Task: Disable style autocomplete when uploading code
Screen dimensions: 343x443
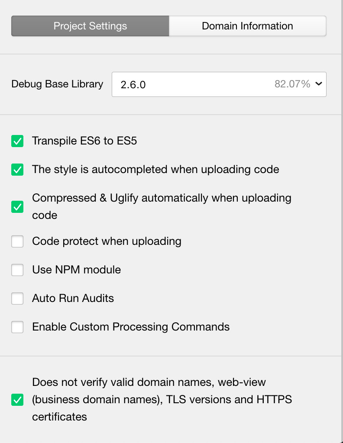Action: point(17,170)
